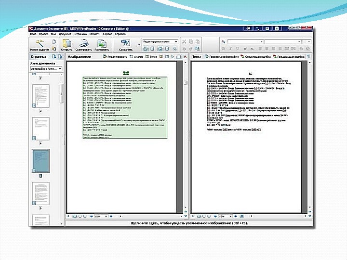Click the style editor Aa icon

(223, 41)
